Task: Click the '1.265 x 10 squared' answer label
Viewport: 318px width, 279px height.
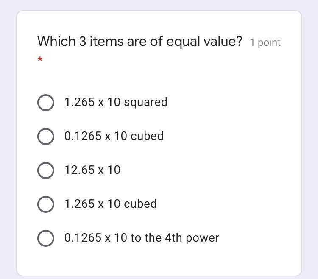Action: [x=116, y=102]
